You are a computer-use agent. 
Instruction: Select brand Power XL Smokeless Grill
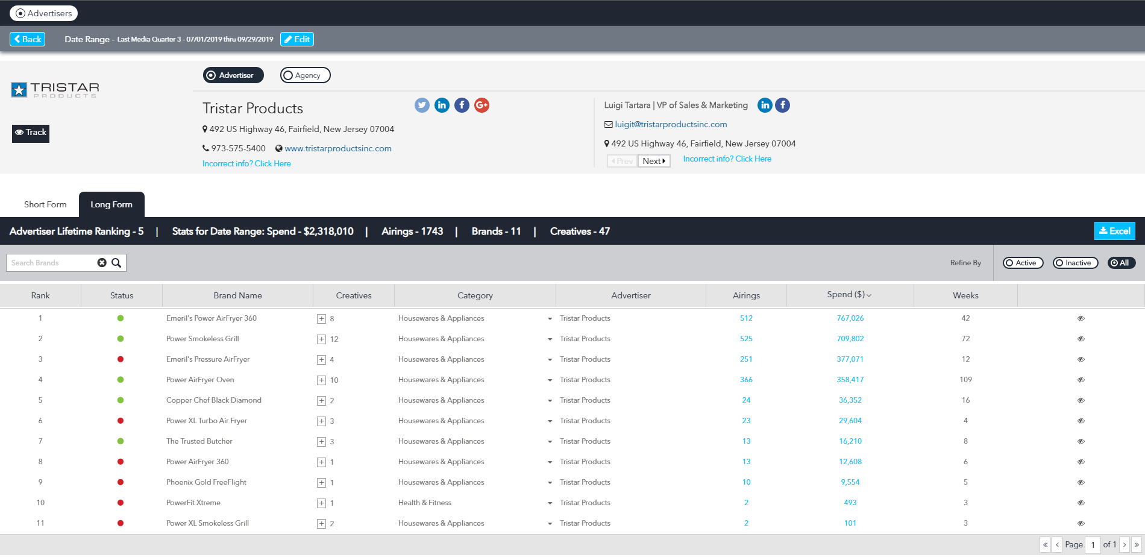click(207, 523)
